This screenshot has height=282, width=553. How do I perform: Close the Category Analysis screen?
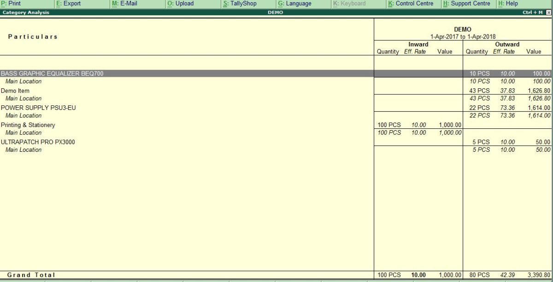549,12
